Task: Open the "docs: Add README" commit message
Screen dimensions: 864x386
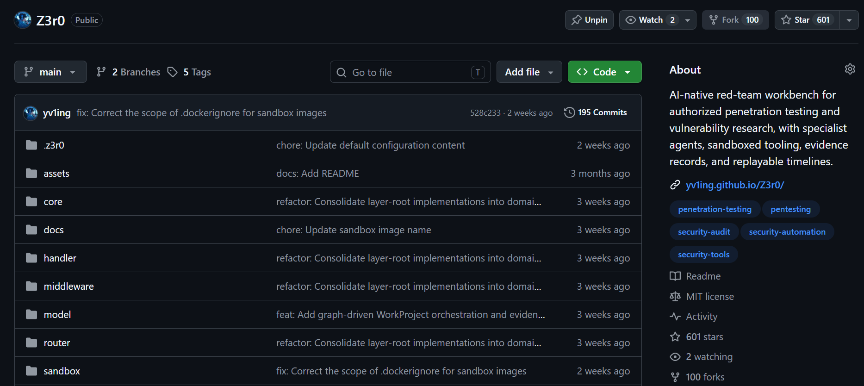Action: (317, 174)
